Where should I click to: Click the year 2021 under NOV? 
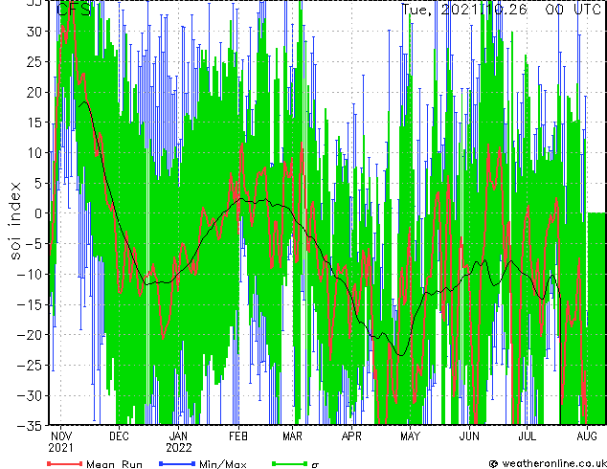click(60, 448)
